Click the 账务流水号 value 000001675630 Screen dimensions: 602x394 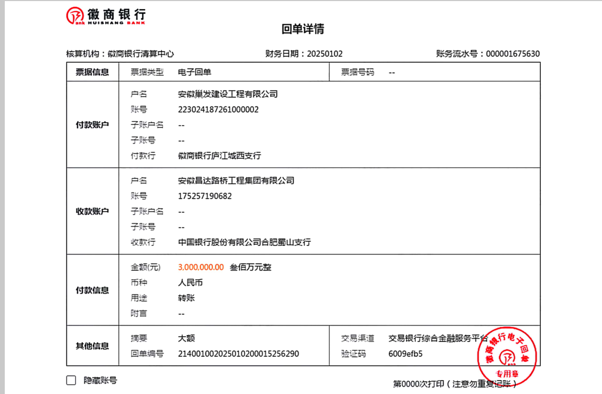(513, 54)
